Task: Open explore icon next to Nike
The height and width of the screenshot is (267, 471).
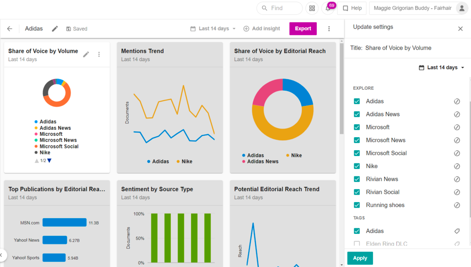Action: (x=457, y=166)
